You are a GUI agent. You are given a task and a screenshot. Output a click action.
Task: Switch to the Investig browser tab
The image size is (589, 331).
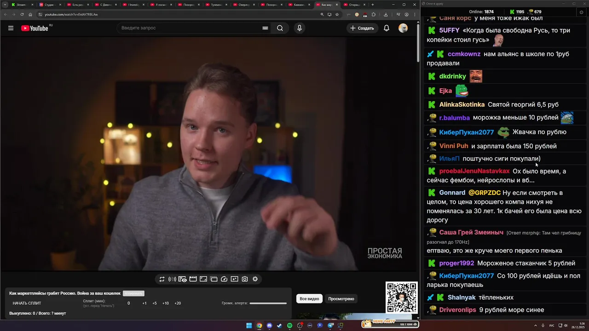tap(134, 5)
